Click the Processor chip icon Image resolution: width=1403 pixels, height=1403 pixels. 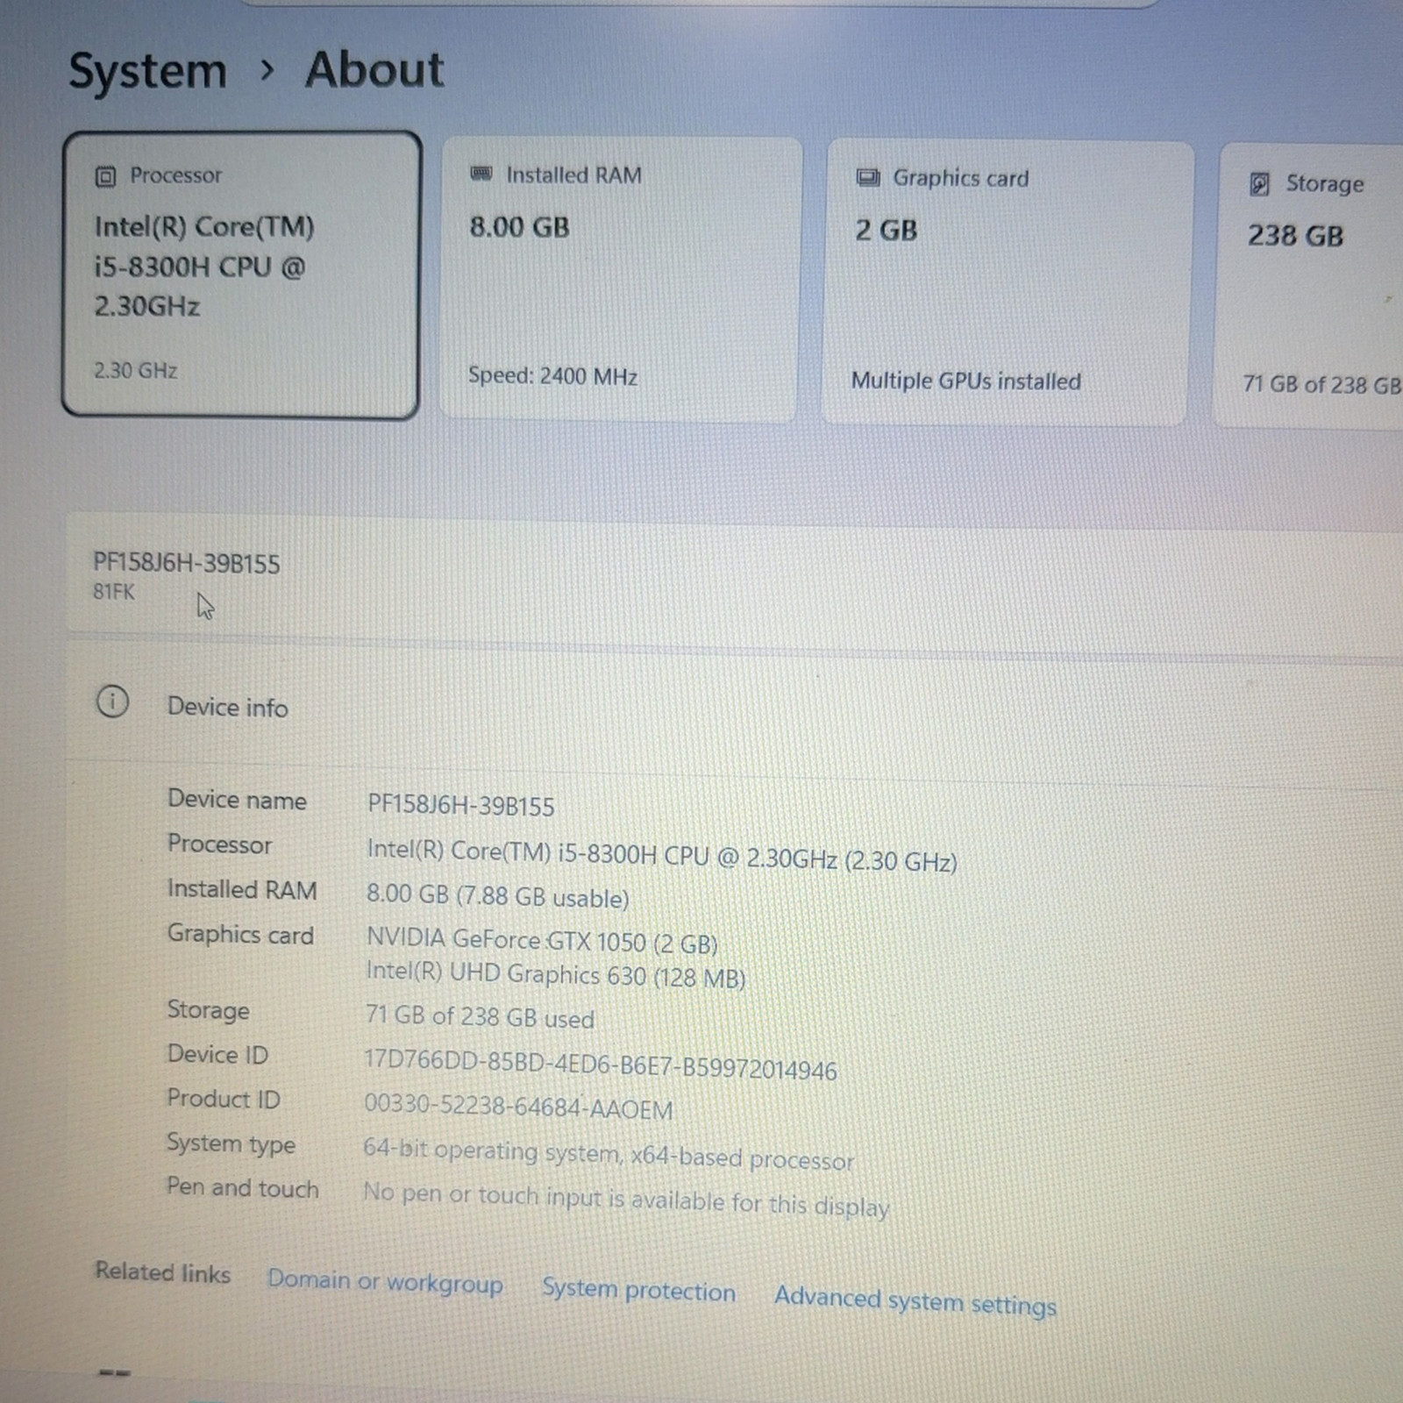(105, 177)
